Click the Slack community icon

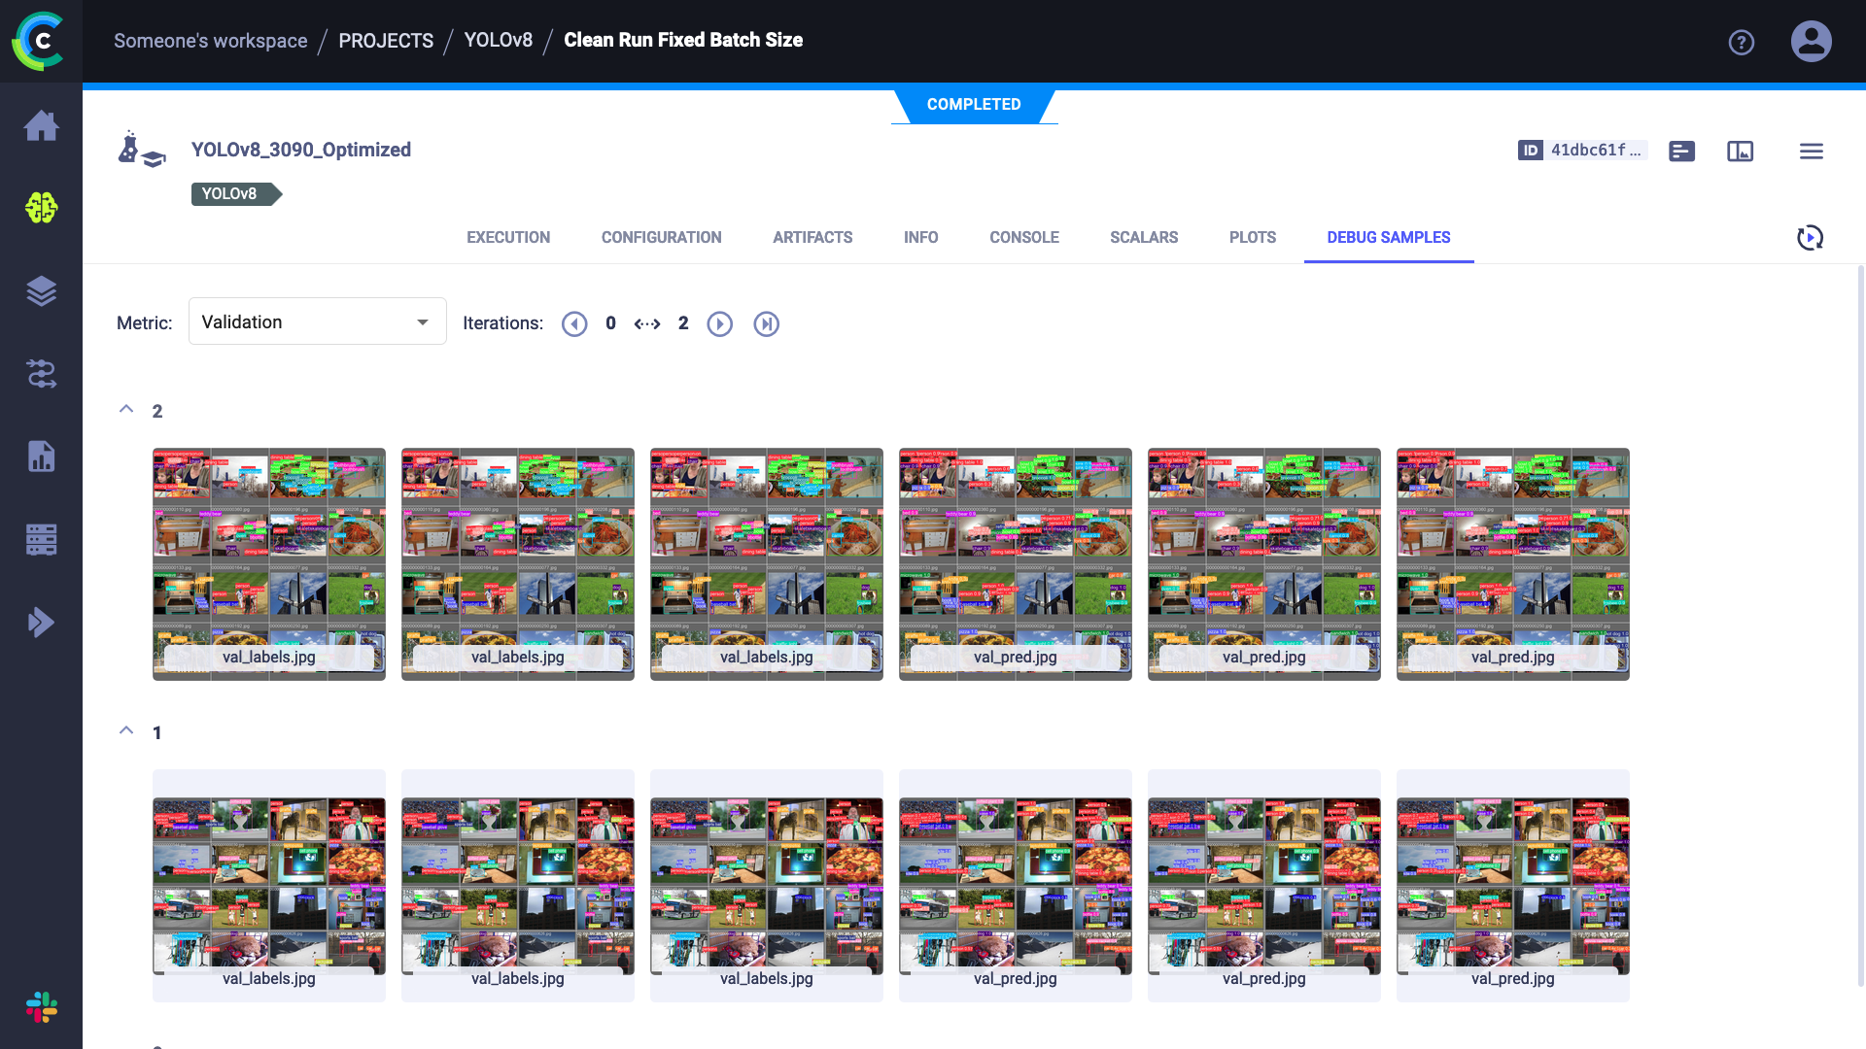pos(41,1007)
